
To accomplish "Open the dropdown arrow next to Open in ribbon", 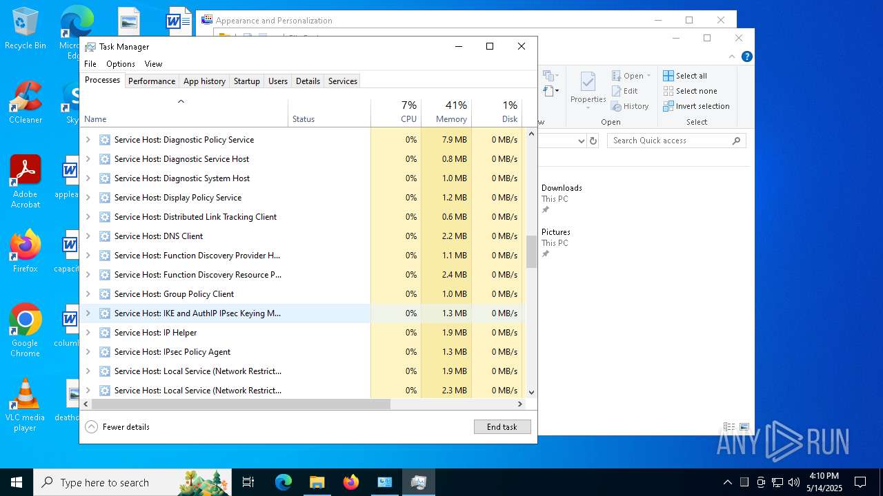I will [648, 76].
